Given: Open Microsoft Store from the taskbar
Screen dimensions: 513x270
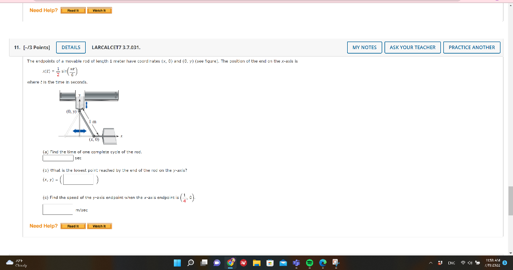Looking at the screenshot, I should (x=270, y=263).
